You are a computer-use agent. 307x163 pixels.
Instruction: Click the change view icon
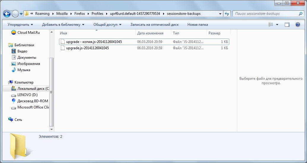tap(271, 25)
